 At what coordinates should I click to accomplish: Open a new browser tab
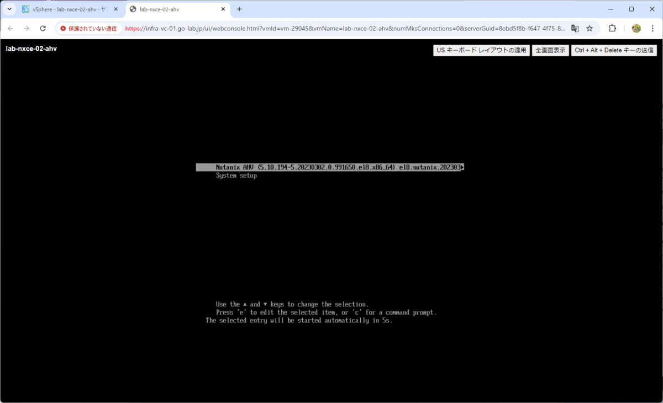[x=239, y=9]
